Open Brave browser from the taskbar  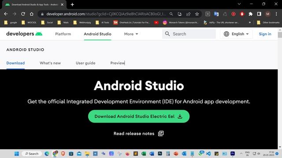coord(63,154)
